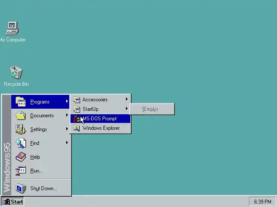This screenshot has width=277, height=207.
Task: Click the Documents folder icon
Action: pyautogui.click(x=21, y=116)
